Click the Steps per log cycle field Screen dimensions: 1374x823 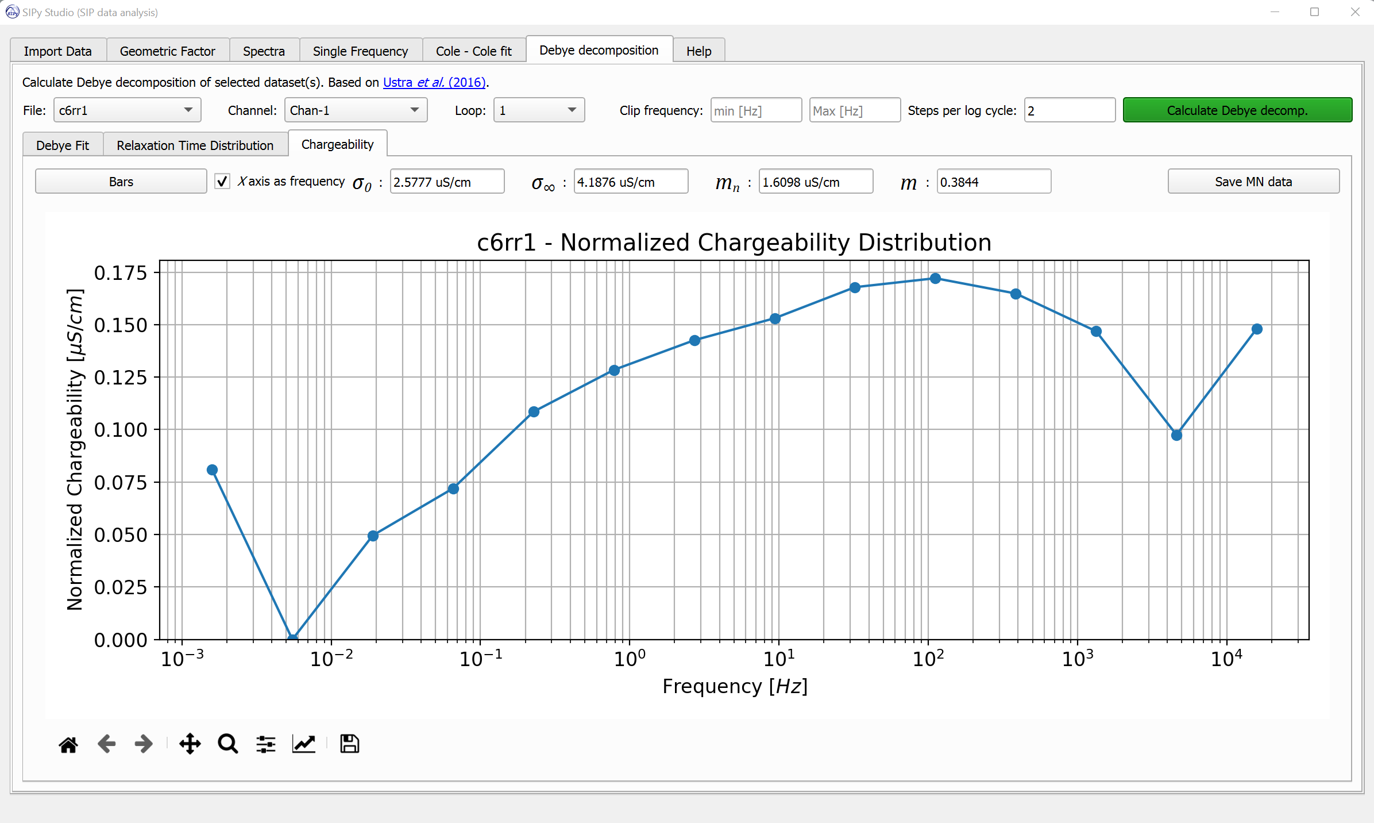[1069, 110]
